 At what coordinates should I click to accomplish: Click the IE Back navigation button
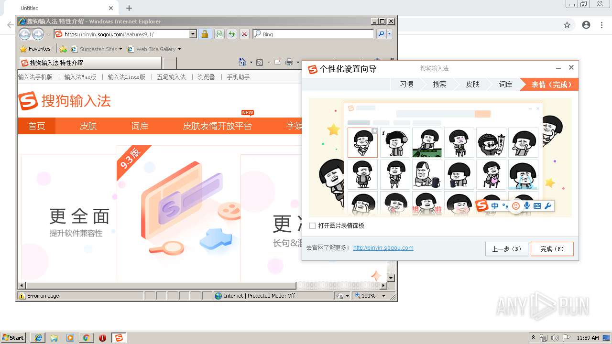pos(25,34)
